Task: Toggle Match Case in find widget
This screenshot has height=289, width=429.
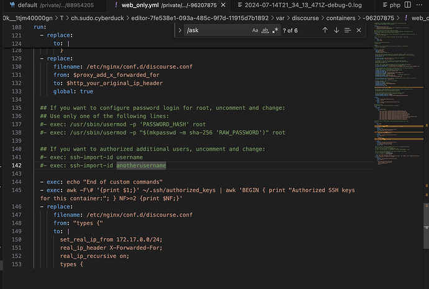Action: pos(255,30)
